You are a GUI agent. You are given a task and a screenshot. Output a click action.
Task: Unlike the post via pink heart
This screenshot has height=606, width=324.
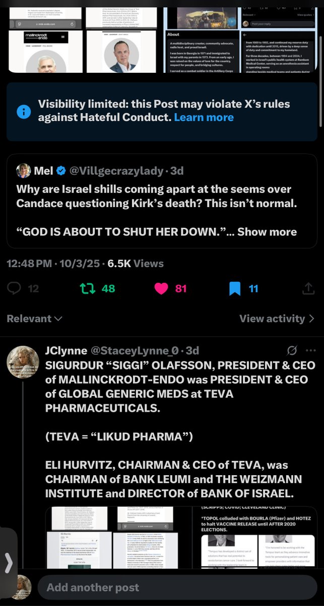pos(161,288)
